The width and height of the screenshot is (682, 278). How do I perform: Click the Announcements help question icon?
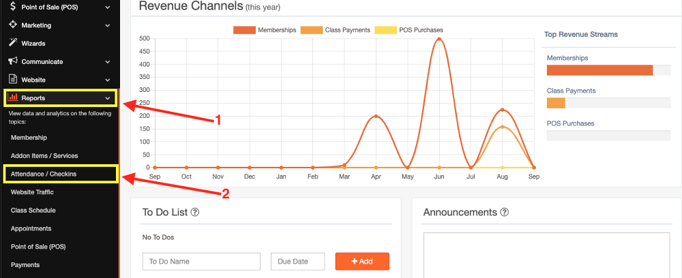505,212
